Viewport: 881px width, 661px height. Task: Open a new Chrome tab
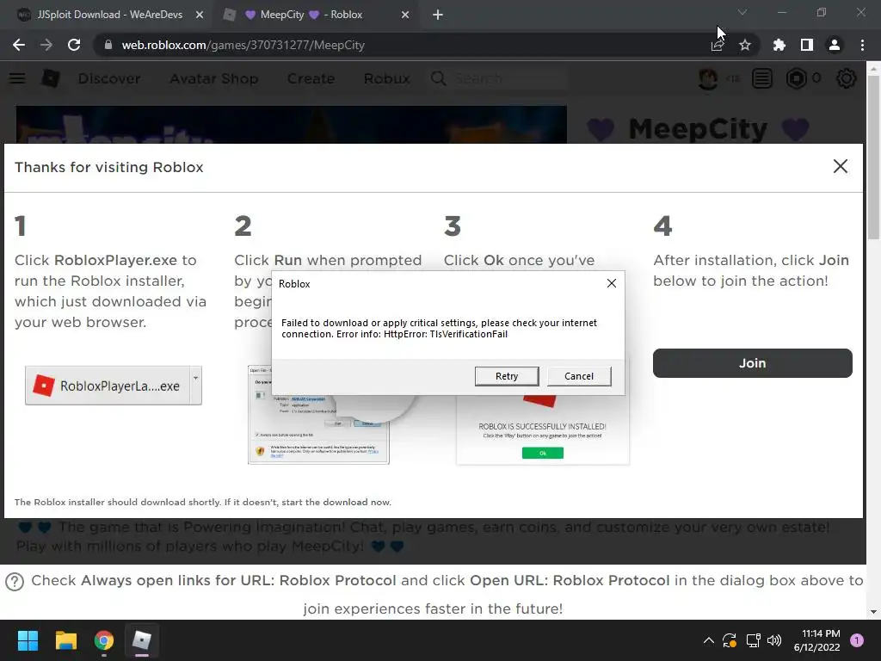438,15
